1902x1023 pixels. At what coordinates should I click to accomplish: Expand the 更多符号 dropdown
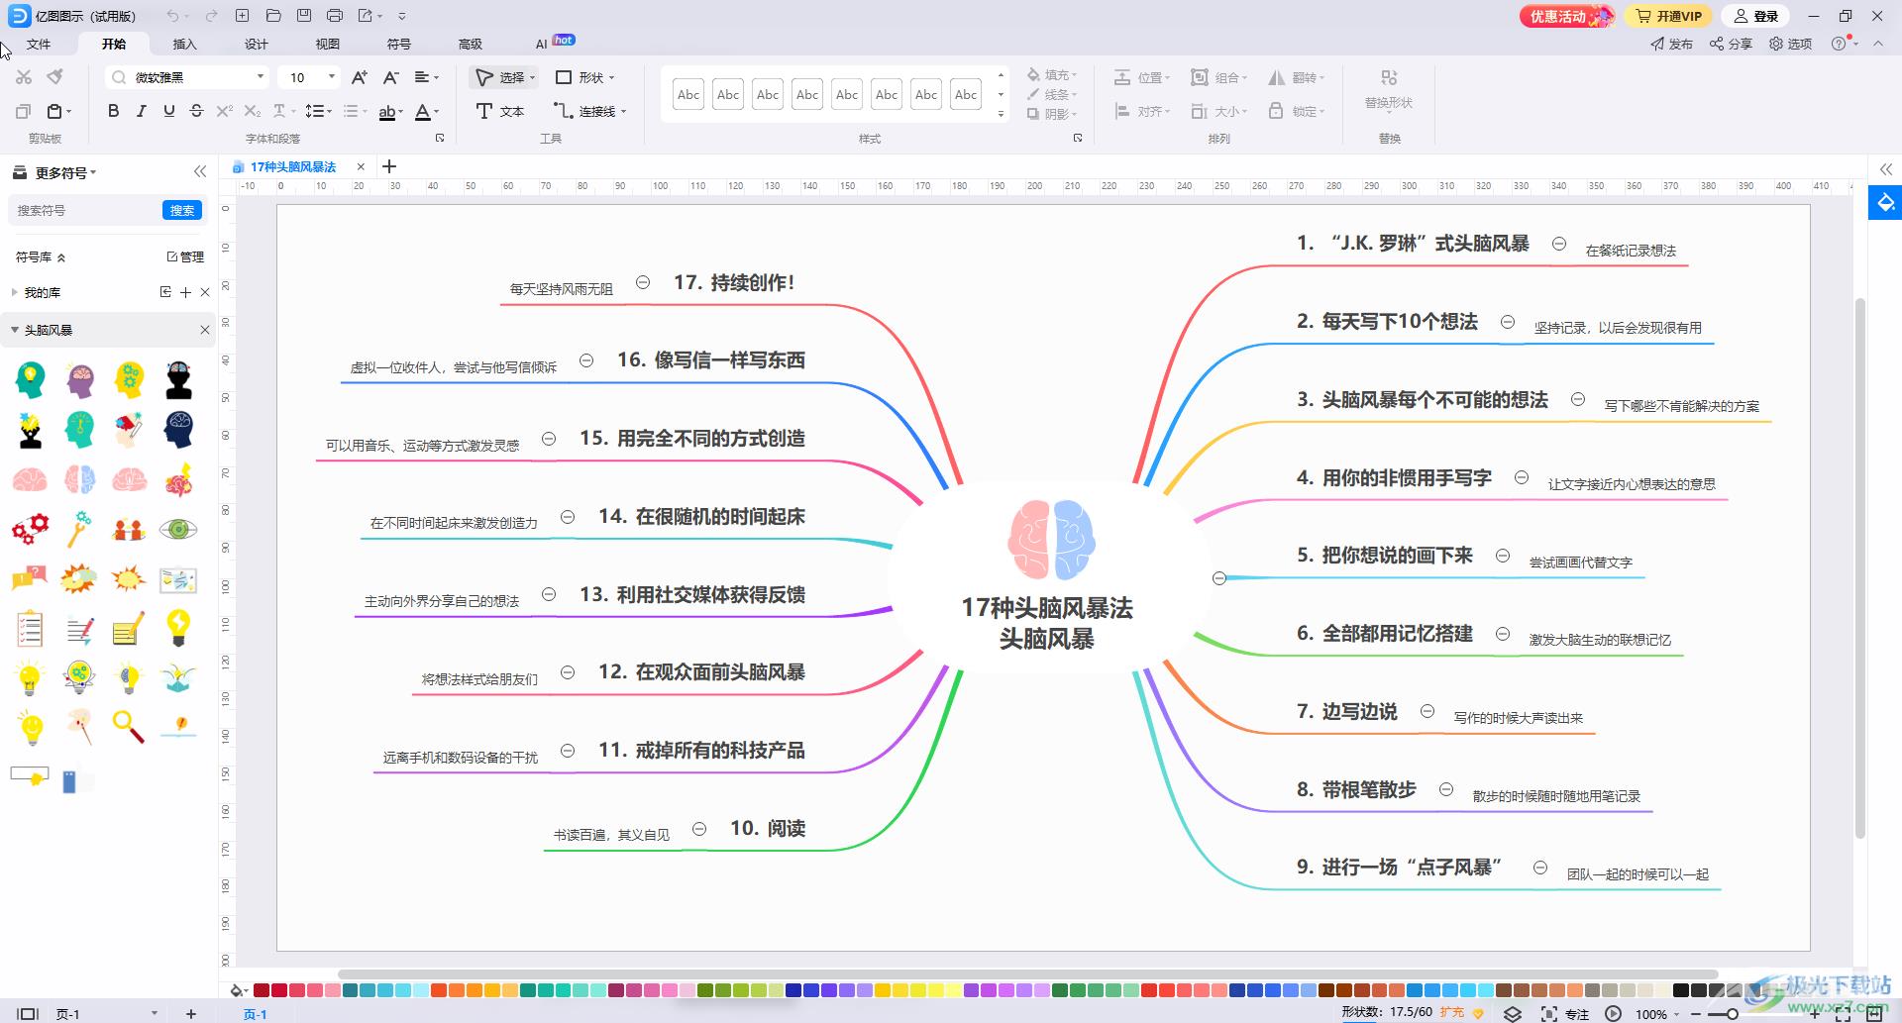tap(65, 172)
